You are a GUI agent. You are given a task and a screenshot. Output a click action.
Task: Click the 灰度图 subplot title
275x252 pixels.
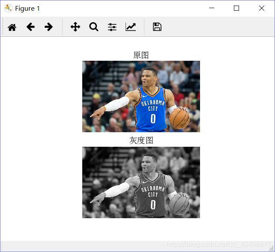tap(141, 140)
